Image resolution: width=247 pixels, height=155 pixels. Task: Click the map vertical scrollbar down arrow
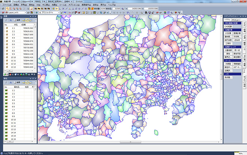click(x=221, y=140)
